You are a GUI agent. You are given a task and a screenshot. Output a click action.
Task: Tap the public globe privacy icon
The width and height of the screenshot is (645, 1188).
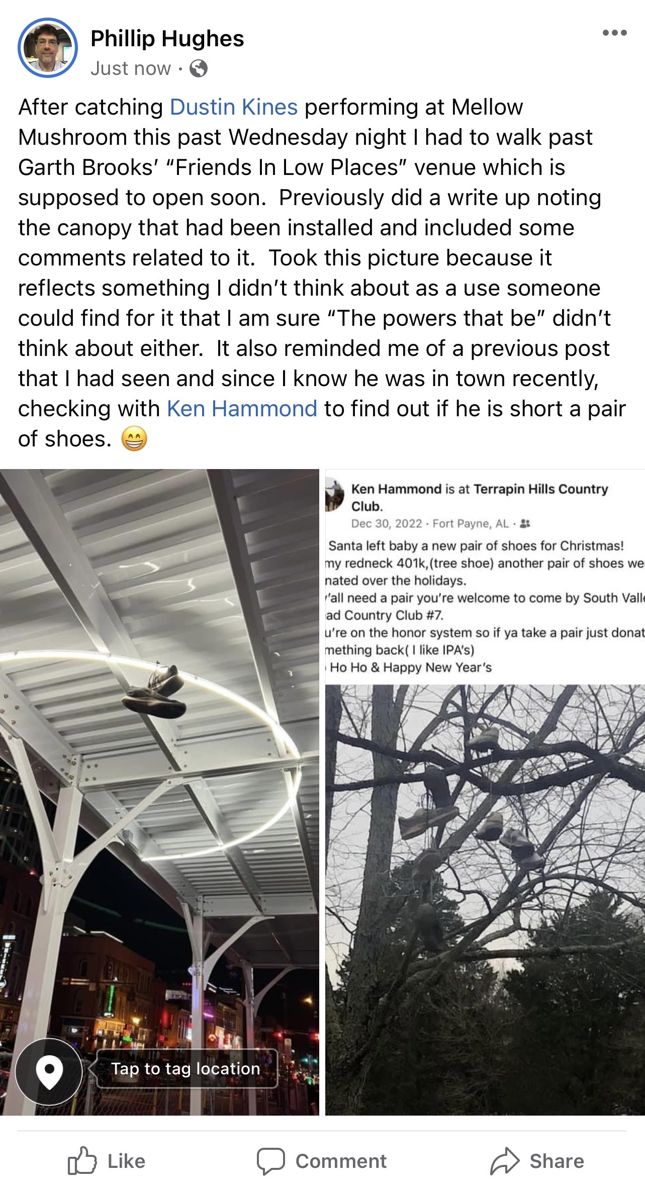(198, 68)
